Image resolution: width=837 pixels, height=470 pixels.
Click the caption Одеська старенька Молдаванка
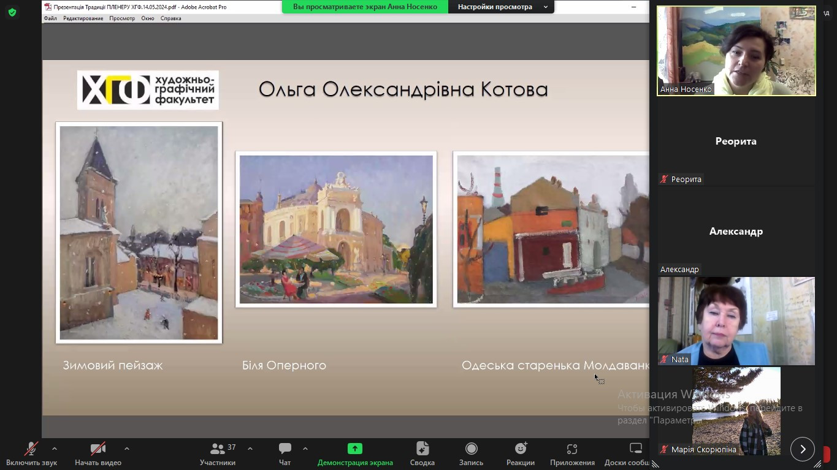556,365
